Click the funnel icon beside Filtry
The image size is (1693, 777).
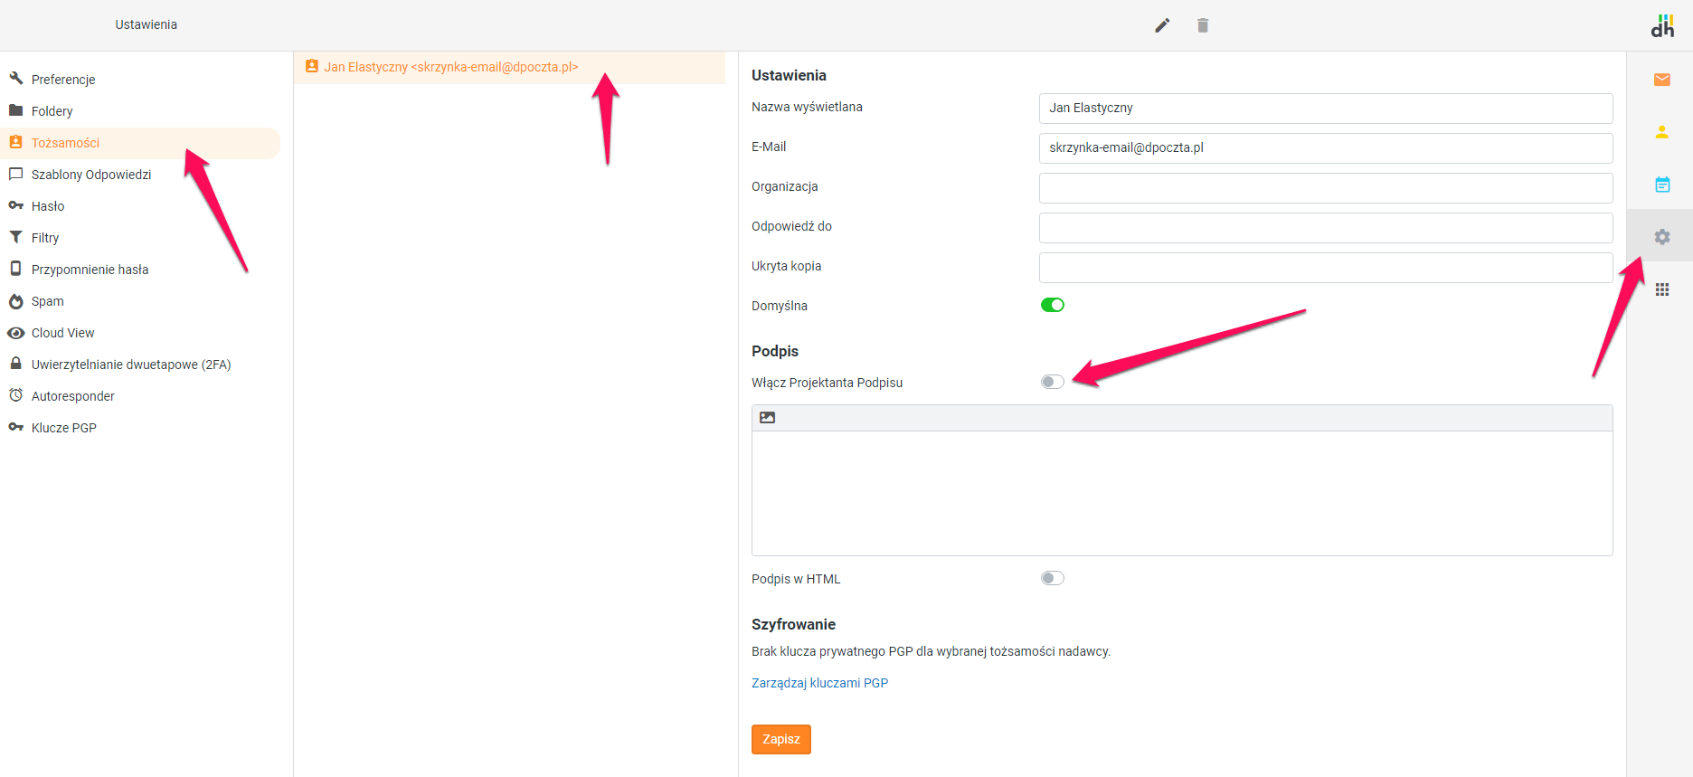coord(16,237)
